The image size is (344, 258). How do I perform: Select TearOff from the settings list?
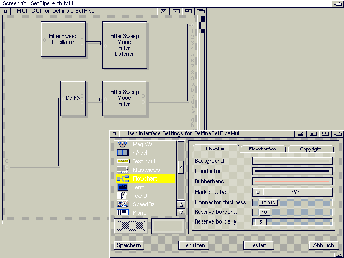[145, 196]
